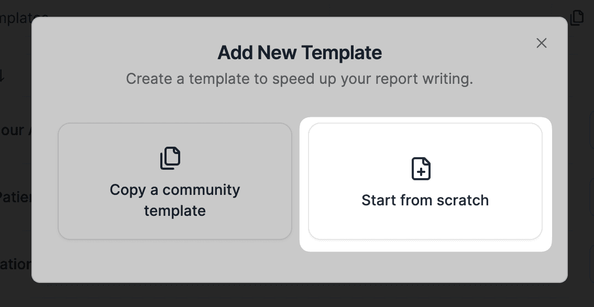
Task: Click the down arrow icon on the left edge
Action: point(3,75)
